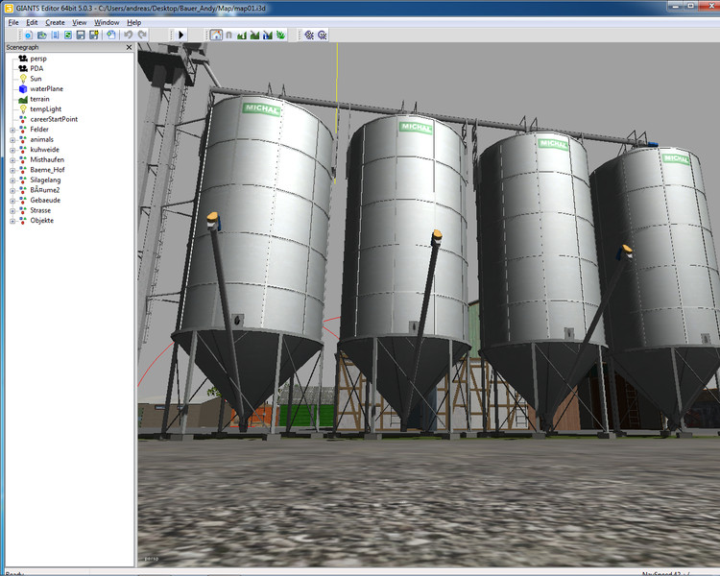Viewport: 720px width, 576px height.
Task: Open the Create menu
Action: [55, 22]
